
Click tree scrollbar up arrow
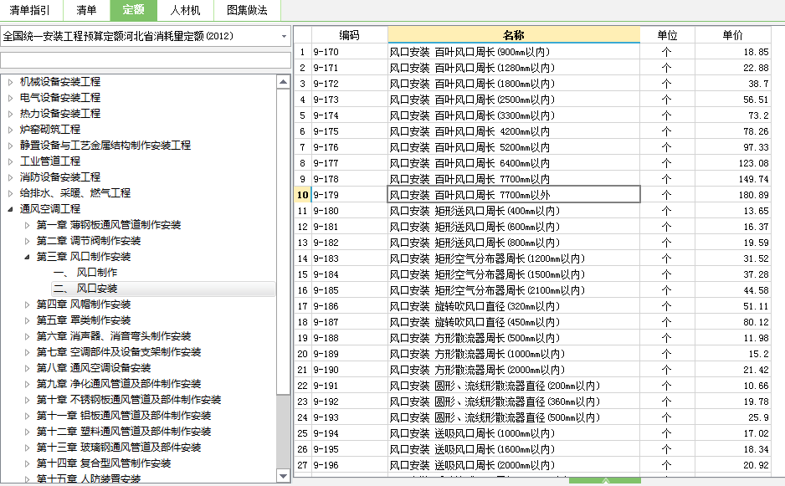click(284, 82)
